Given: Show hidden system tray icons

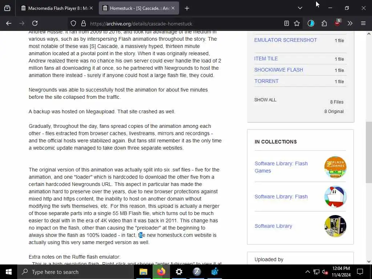Looking at the screenshot, I should pyautogui.click(x=307, y=272).
